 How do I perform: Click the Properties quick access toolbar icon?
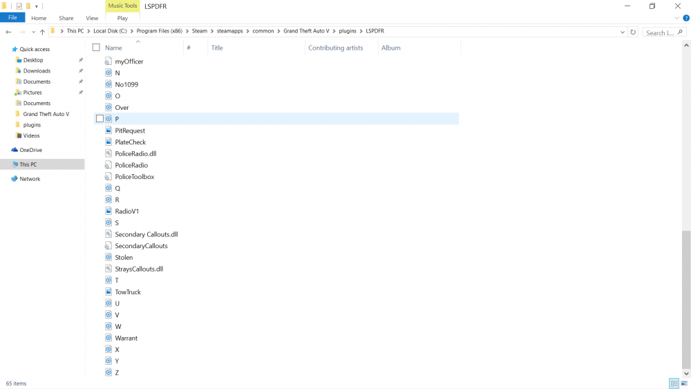pyautogui.click(x=19, y=6)
